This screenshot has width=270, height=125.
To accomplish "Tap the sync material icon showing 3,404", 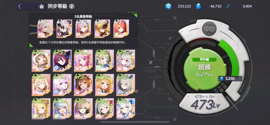I will point(228,6).
